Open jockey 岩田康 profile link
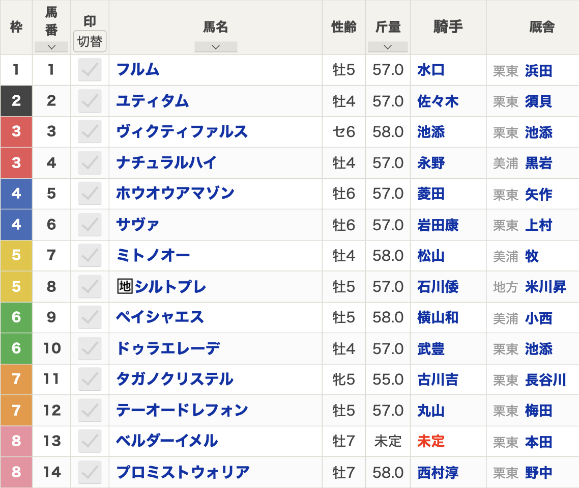579x488 pixels. (438, 225)
